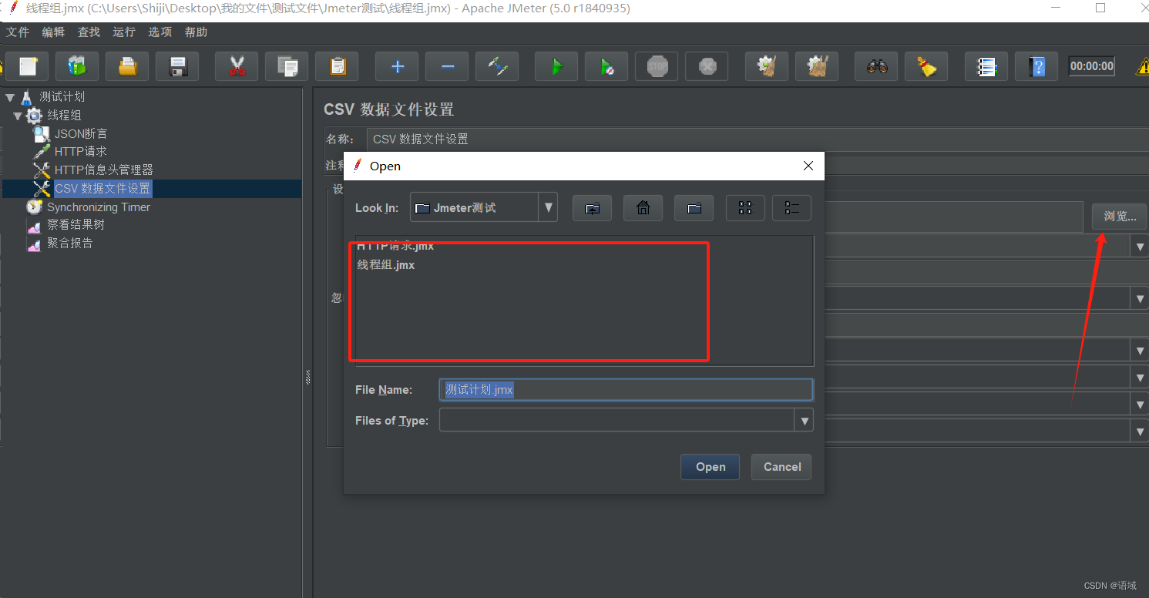Image resolution: width=1149 pixels, height=598 pixels.
Task: Switch Open dialog to Details view
Action: point(791,208)
